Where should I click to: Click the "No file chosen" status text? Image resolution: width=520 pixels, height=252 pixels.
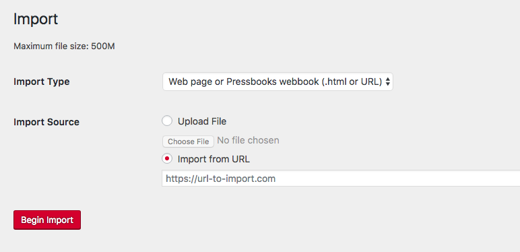click(248, 140)
